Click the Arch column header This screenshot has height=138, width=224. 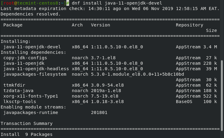point(77,25)
